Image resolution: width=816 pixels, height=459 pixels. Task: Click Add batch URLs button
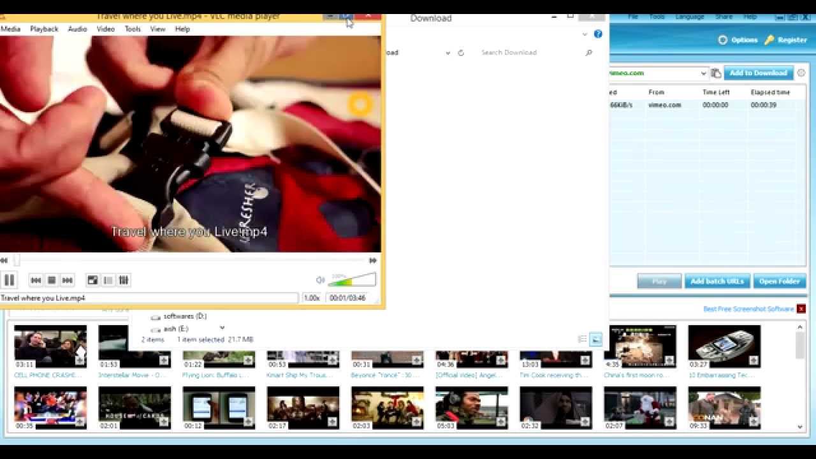(x=717, y=281)
